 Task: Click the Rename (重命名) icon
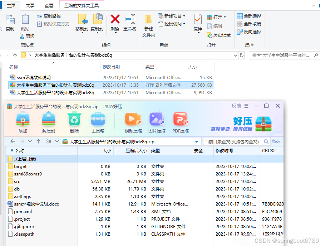(x=130, y=19)
